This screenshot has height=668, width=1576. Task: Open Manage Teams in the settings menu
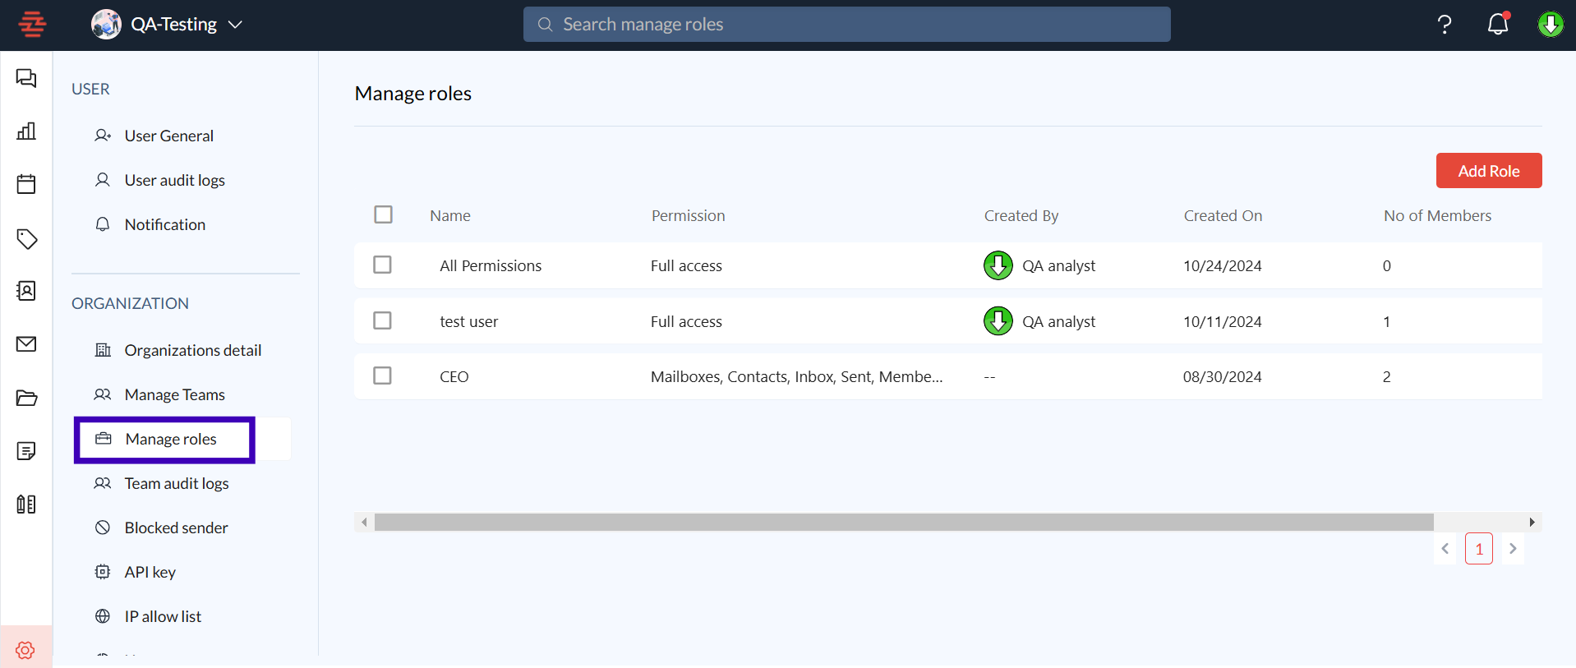(174, 394)
